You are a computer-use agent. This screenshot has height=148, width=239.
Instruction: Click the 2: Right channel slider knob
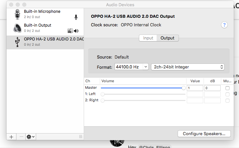102,101
